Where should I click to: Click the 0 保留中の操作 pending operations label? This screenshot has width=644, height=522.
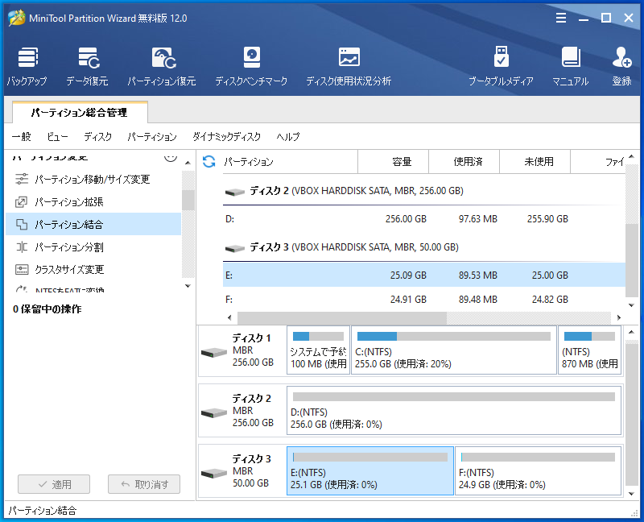47,309
